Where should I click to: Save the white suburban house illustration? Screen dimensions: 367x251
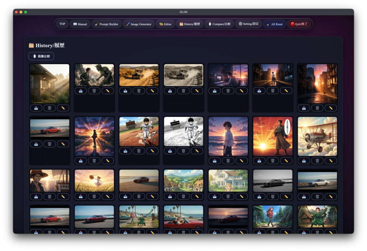(214, 196)
